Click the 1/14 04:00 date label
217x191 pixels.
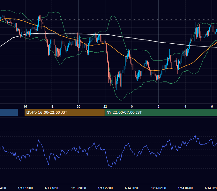click(x=185, y=188)
